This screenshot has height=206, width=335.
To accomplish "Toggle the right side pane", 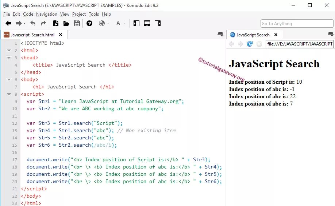I will click(x=158, y=23).
